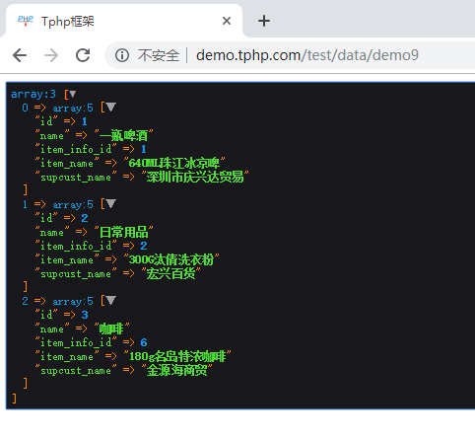The height and width of the screenshot is (438, 475).
Task: Collapse array item 2 toggle arrow
Action: pyautogui.click(x=111, y=300)
